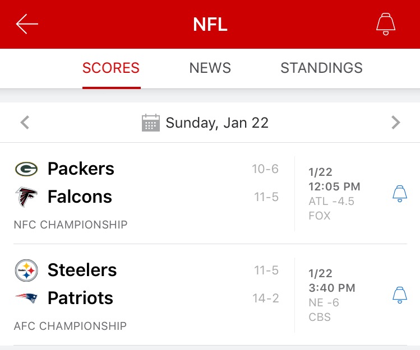Open date selector showing Sunday, Jan 22
The image size is (420, 350).
coord(217,123)
